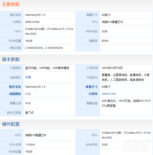
Task: Select the 94%屏占比 screen performance text
Action: coord(126,103)
